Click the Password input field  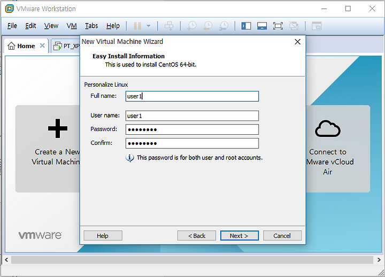coord(192,129)
